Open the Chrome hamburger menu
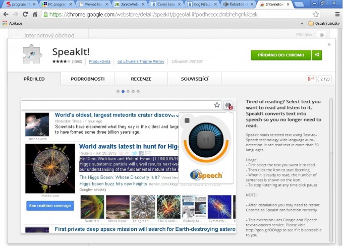343x246 pixels. 337,15
